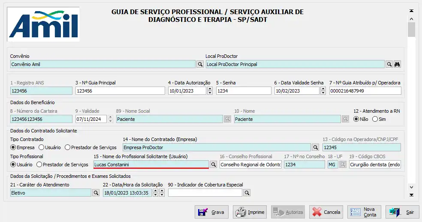Screen dimensions: 422x222
Task: Click the Empresa ProDoctor name field
Action: [x=217, y=147]
